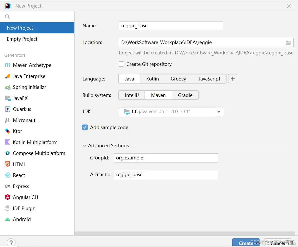
Task: Click the Quarkus generator icon
Action: [x=8, y=109]
